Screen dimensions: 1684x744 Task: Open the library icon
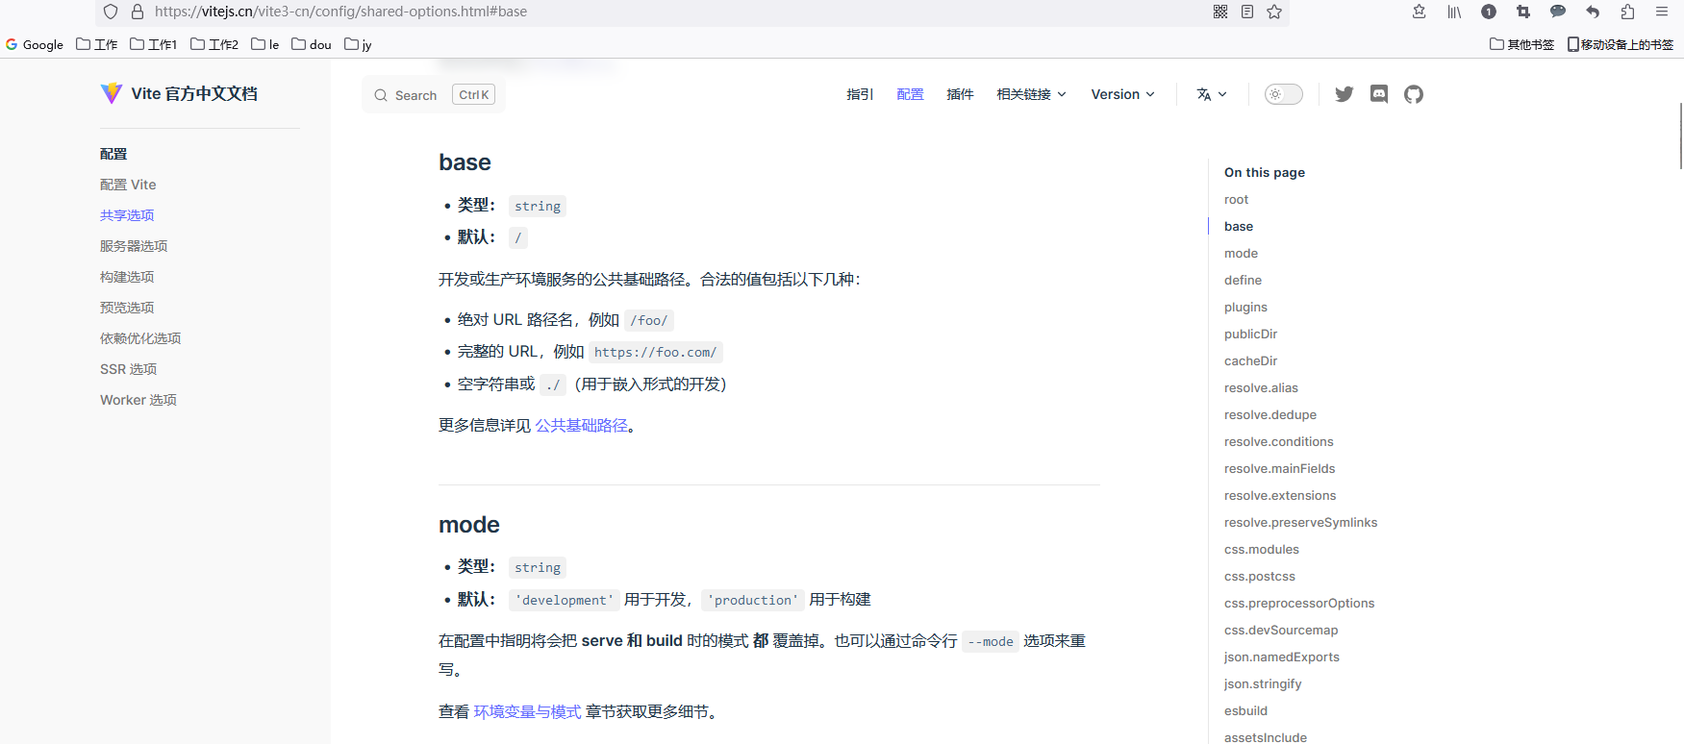click(1454, 12)
